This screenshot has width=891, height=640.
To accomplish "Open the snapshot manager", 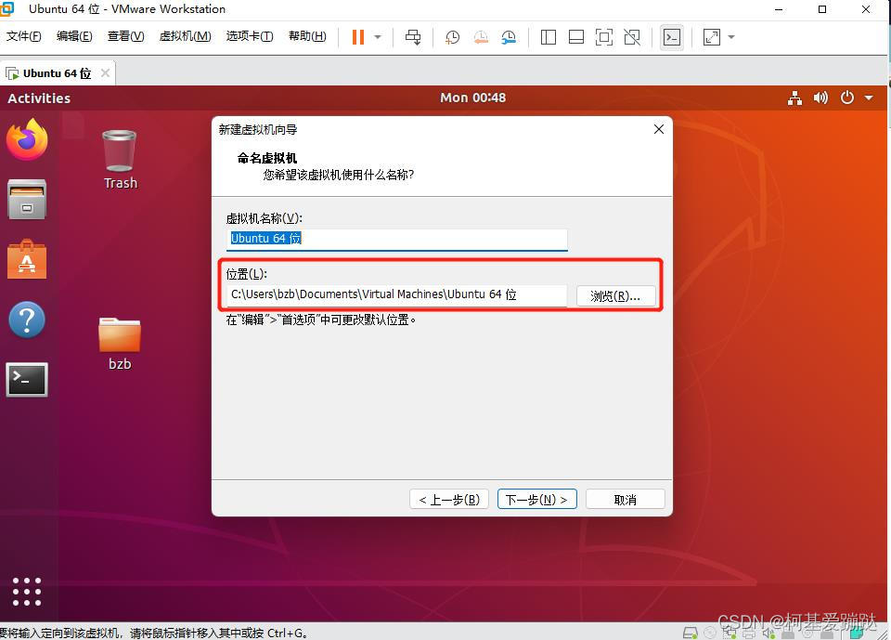I will coord(509,37).
